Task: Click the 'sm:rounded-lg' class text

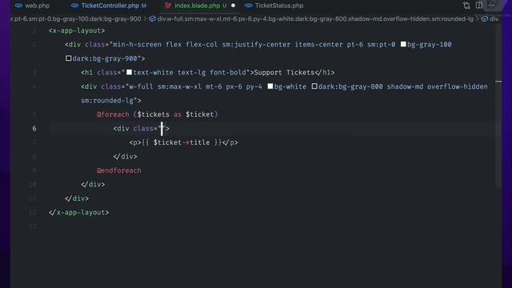Action: (x=107, y=100)
